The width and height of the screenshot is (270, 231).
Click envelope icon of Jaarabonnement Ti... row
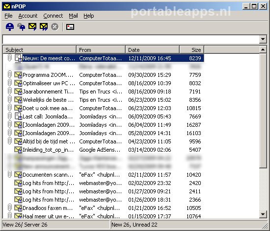[x=18, y=92]
